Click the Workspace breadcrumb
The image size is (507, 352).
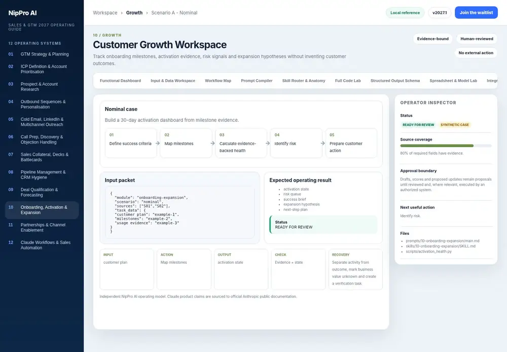click(105, 13)
